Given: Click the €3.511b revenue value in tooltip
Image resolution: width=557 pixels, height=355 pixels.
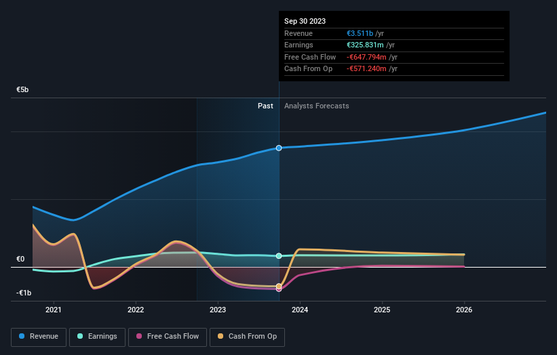Looking at the screenshot, I should pos(360,33).
